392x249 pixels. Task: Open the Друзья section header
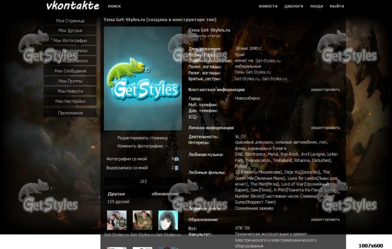(x=116, y=194)
